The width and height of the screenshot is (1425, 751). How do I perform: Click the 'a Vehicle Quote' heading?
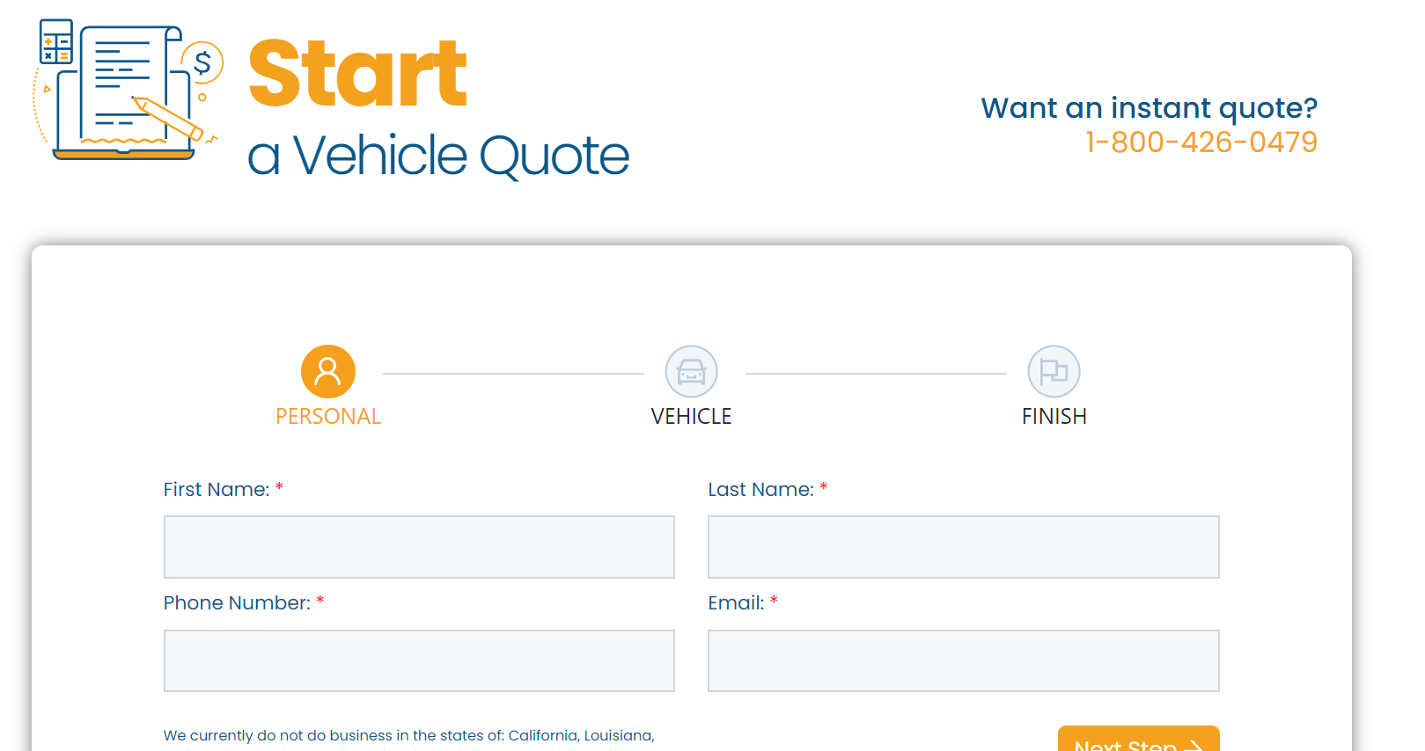point(438,156)
